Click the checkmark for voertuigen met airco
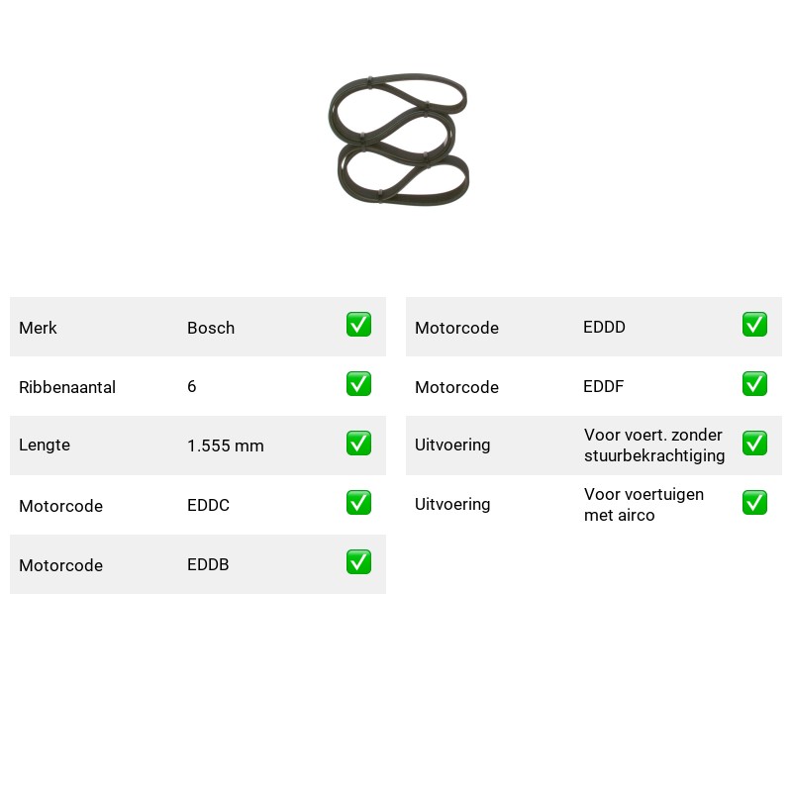The width and height of the screenshot is (792, 792). coord(754,503)
